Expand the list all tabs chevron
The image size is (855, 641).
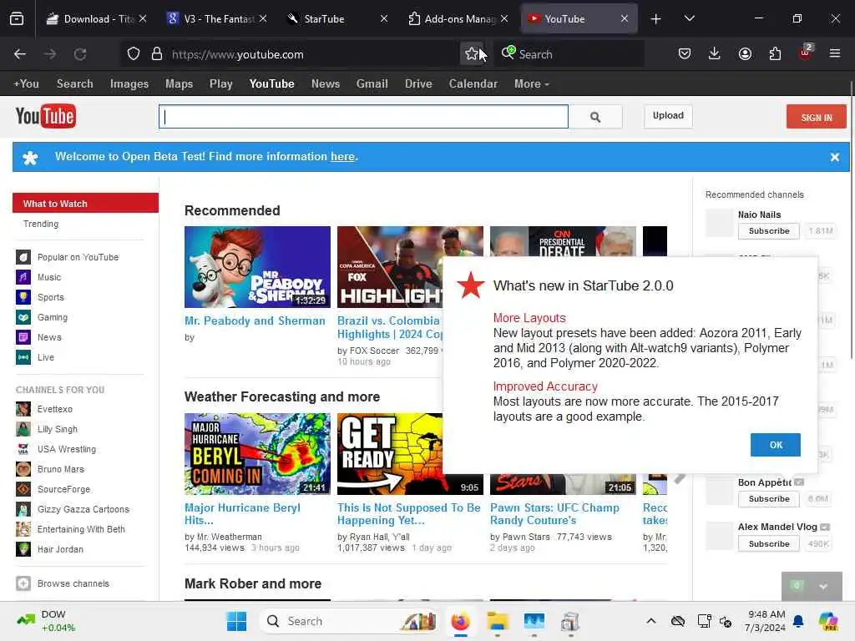click(689, 18)
